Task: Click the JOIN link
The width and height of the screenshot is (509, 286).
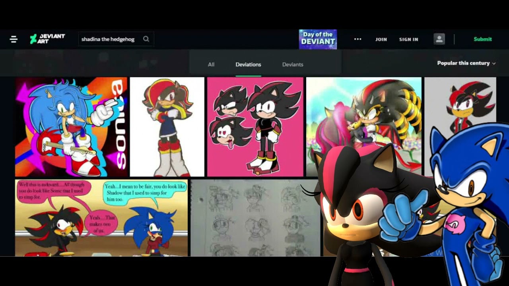Action: [x=381, y=39]
